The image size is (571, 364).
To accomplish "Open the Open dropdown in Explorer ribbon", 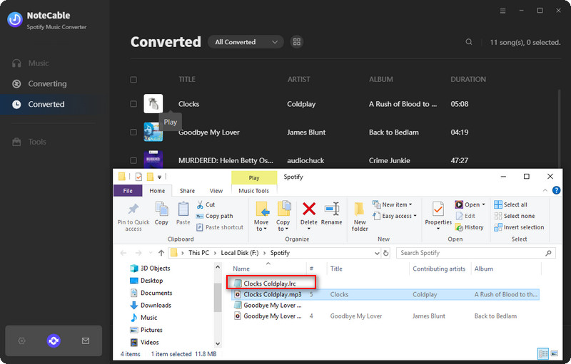I will click(470, 204).
